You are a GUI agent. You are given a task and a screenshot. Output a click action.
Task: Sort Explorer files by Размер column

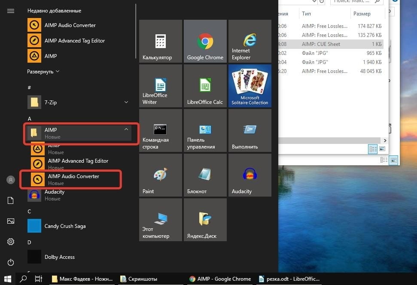coord(368,14)
